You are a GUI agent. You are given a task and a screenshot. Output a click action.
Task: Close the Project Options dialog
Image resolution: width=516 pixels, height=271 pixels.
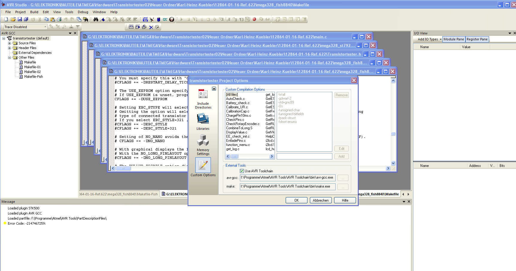coord(354,80)
